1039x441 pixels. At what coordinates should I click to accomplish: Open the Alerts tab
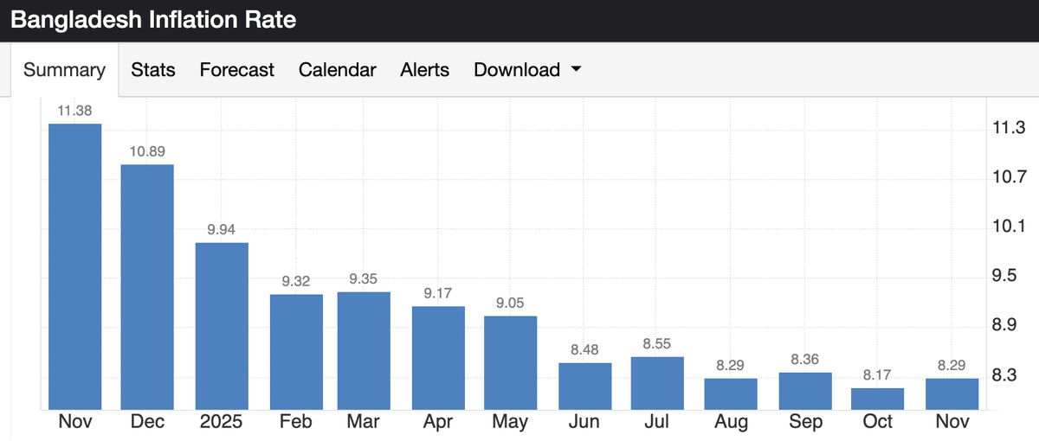pos(424,70)
